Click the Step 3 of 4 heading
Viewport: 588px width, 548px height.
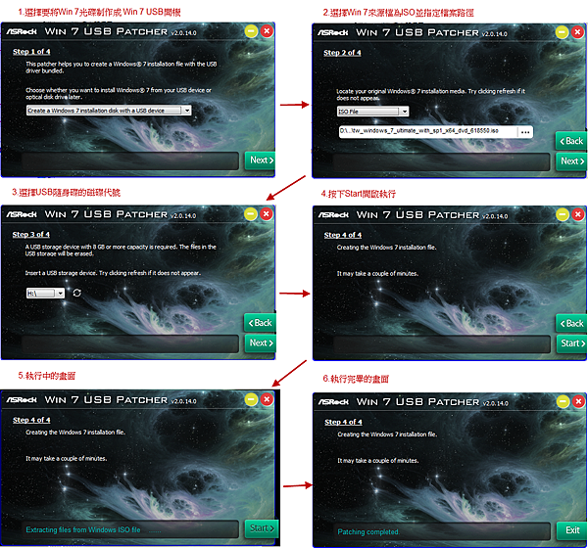pos(31,235)
